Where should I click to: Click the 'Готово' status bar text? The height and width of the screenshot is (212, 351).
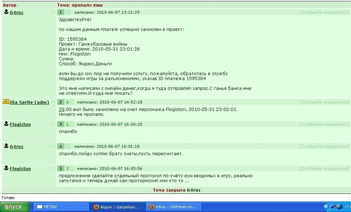pos(8,198)
